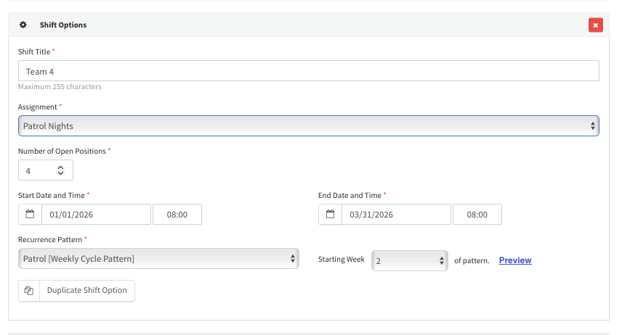Click the Shift Options heading text
Viewport: 622px width, 335px height.
coord(63,25)
